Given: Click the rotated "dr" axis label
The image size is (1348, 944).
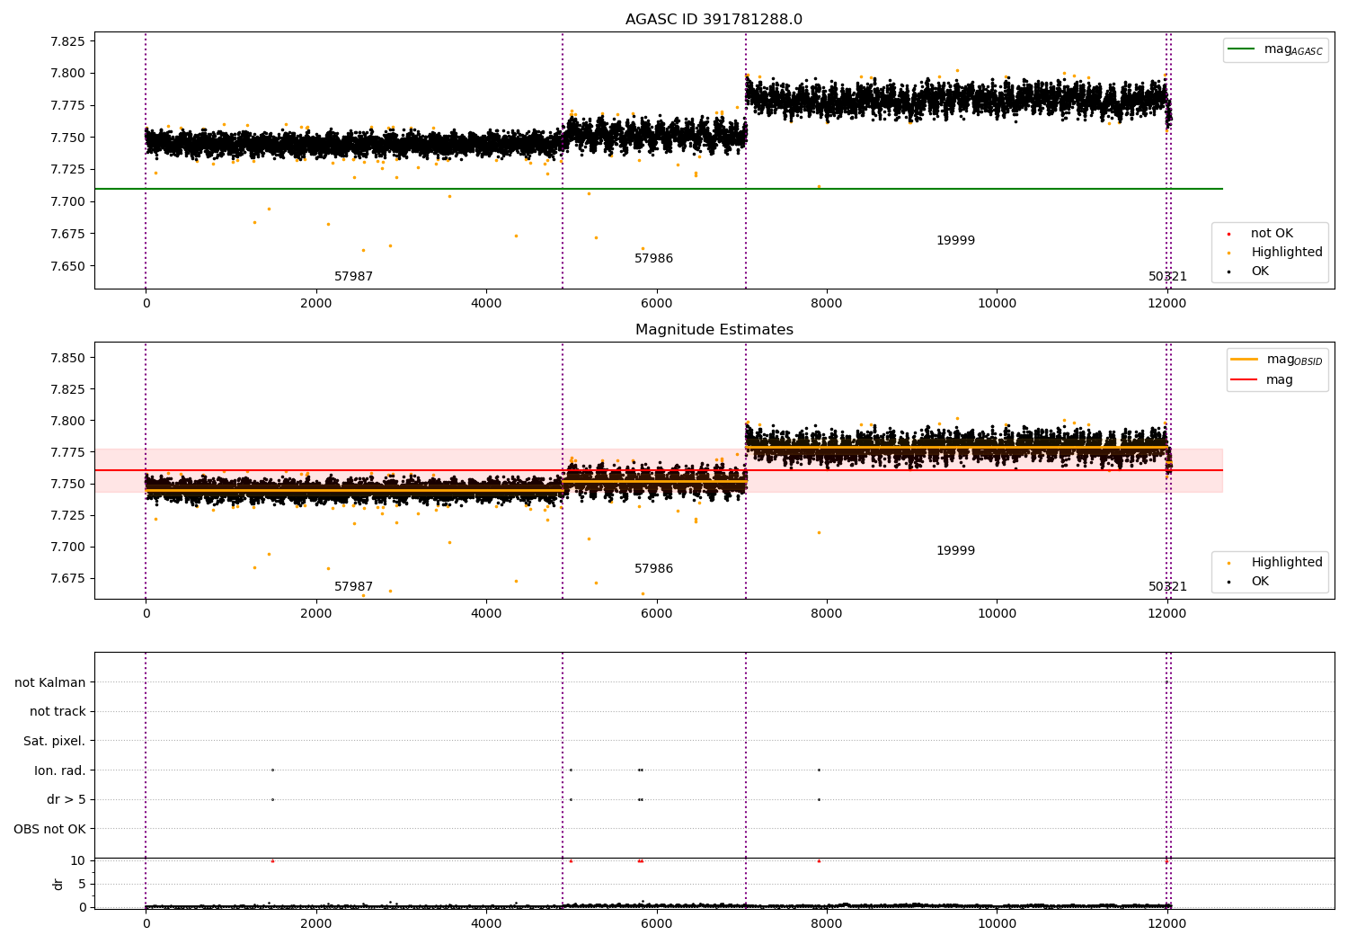Looking at the screenshot, I should [58, 884].
